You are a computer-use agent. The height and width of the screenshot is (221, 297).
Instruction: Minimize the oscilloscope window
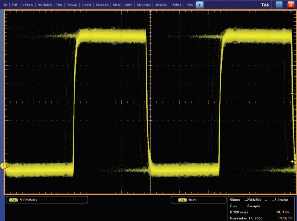click(x=279, y=4)
